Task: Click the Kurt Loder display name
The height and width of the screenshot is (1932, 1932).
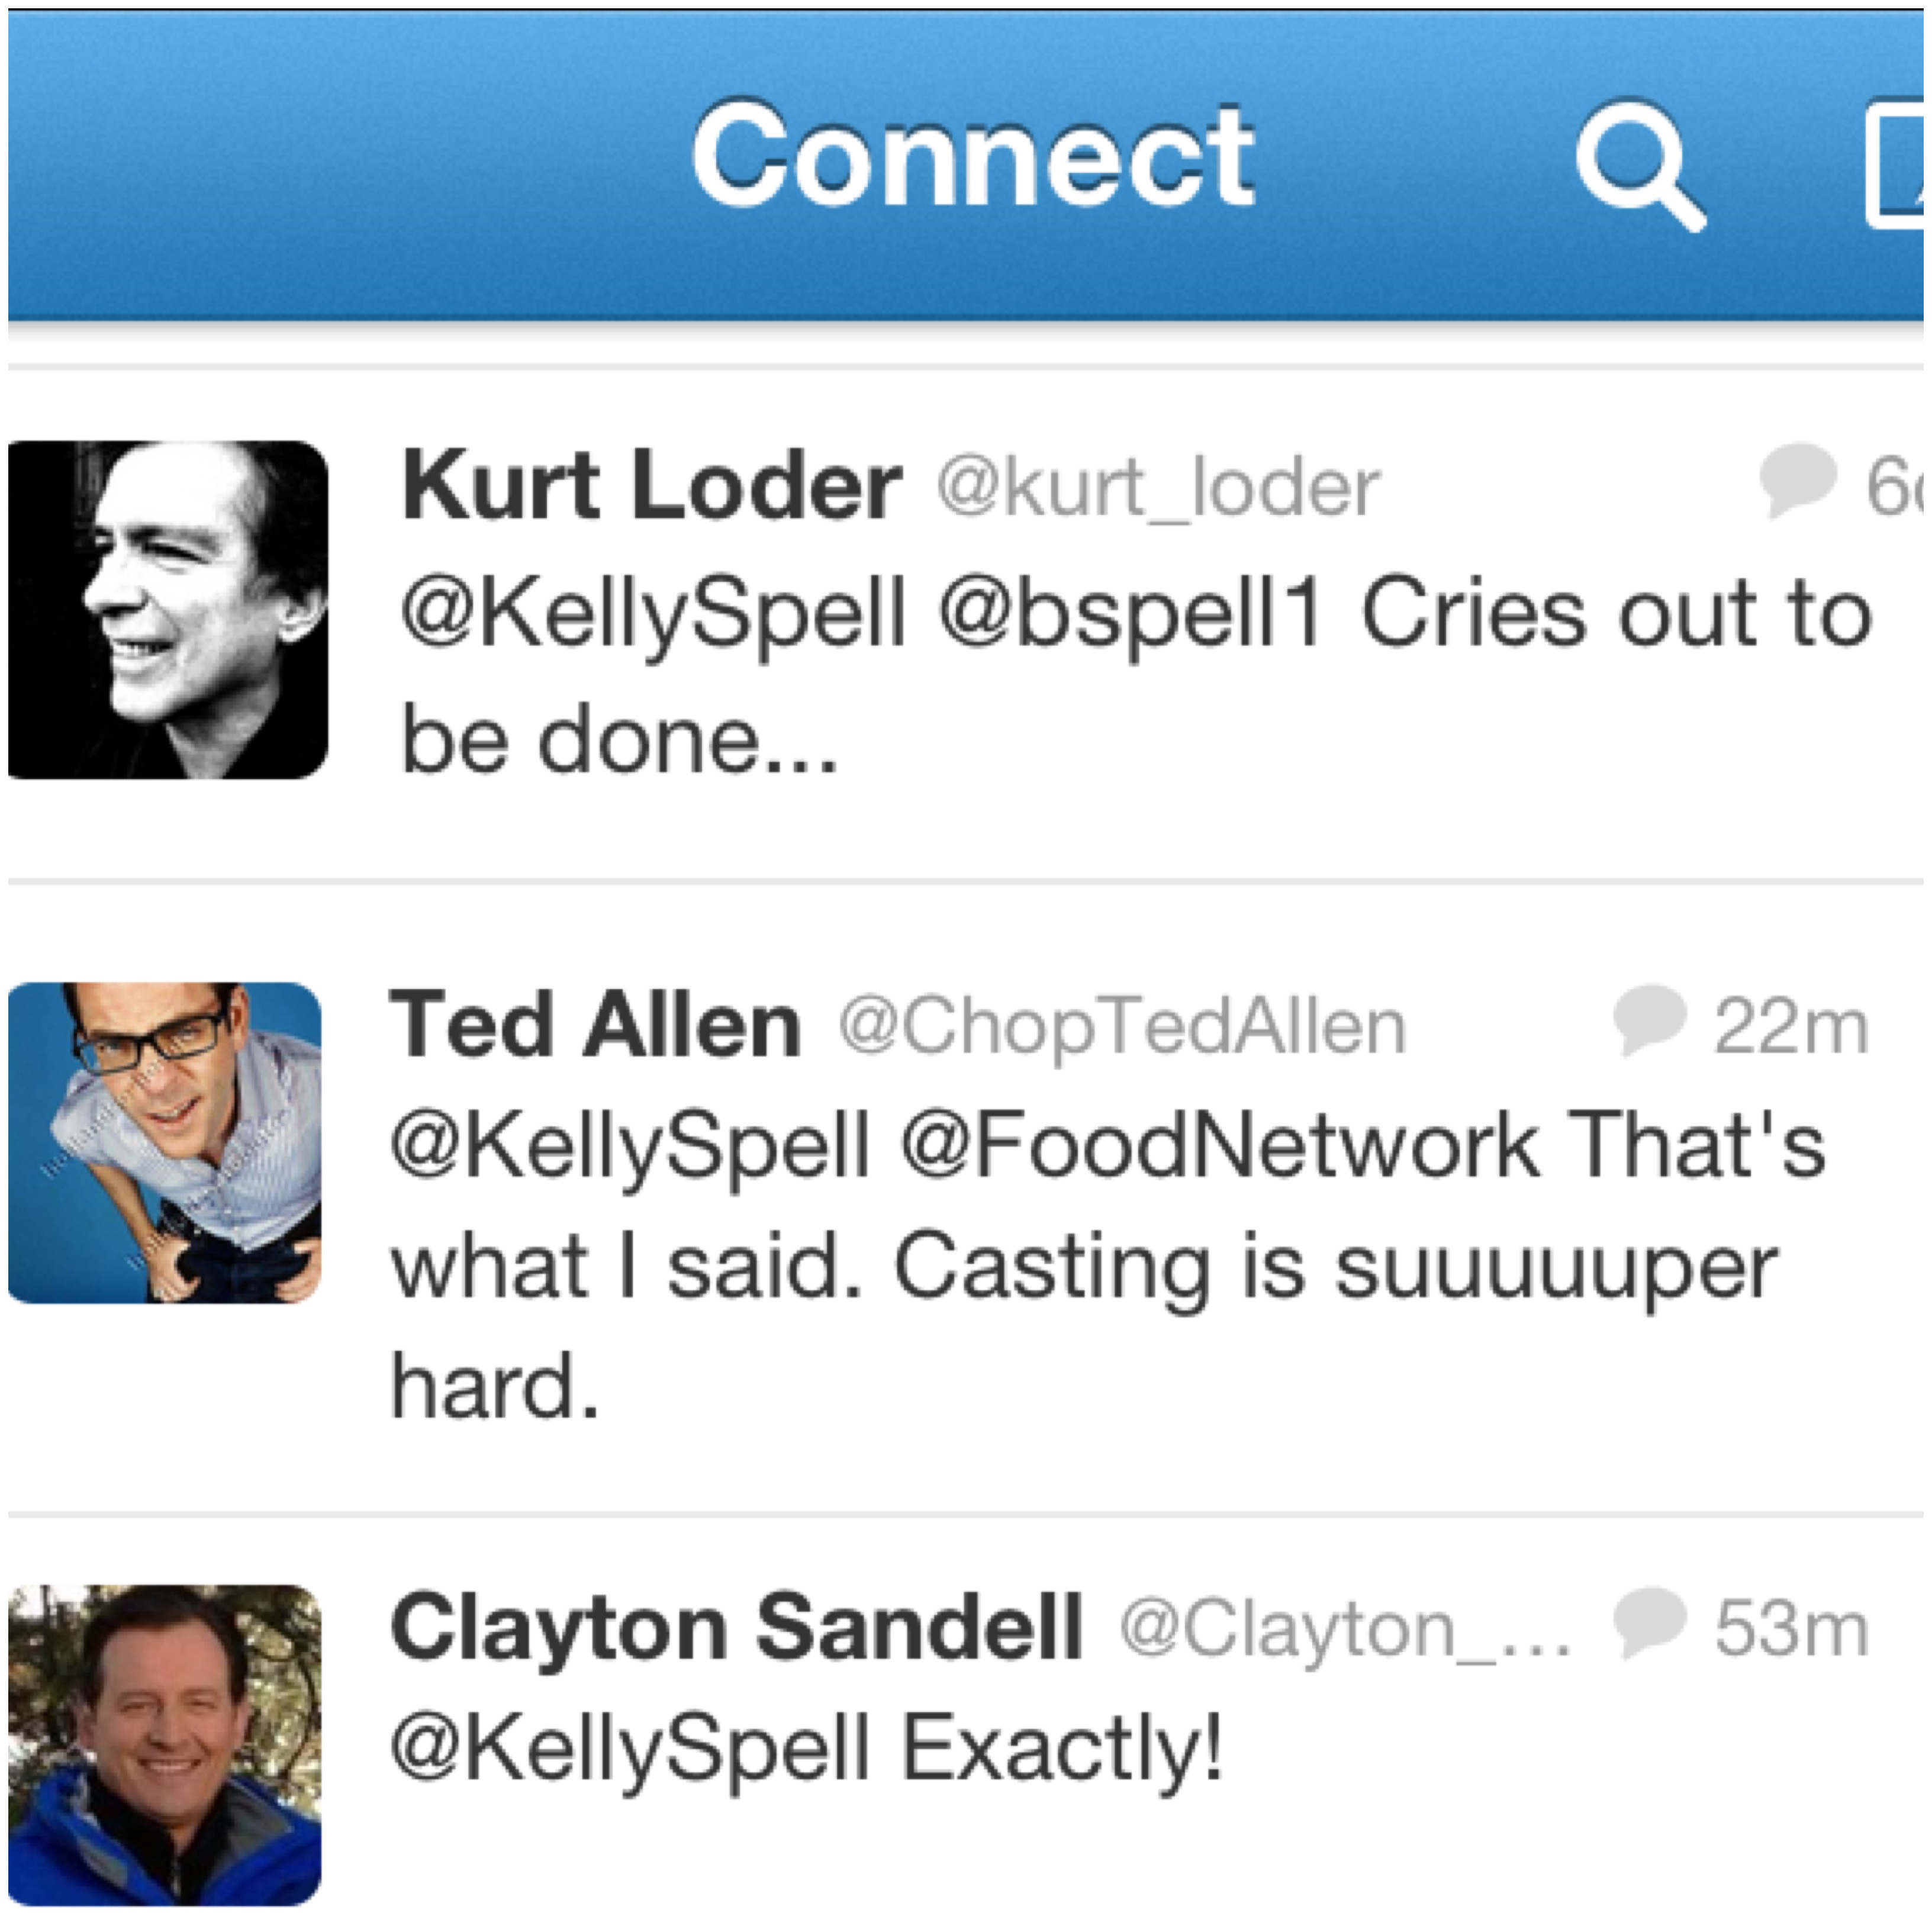Action: tap(651, 485)
